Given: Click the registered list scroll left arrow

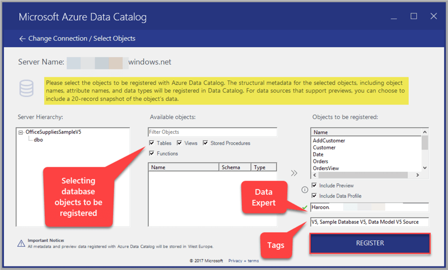Looking at the screenshot, I should [315, 175].
